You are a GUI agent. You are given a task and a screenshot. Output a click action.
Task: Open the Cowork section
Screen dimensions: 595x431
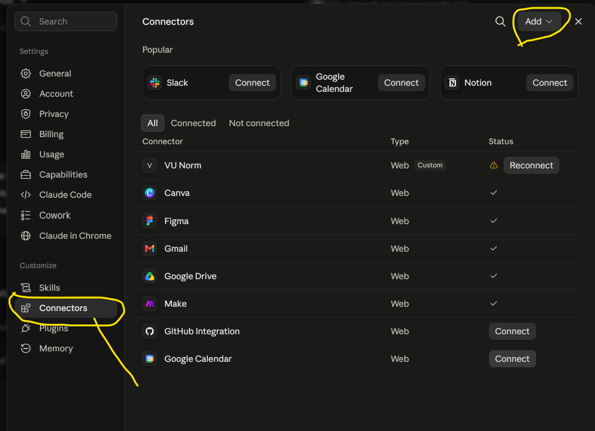[x=66, y=215]
